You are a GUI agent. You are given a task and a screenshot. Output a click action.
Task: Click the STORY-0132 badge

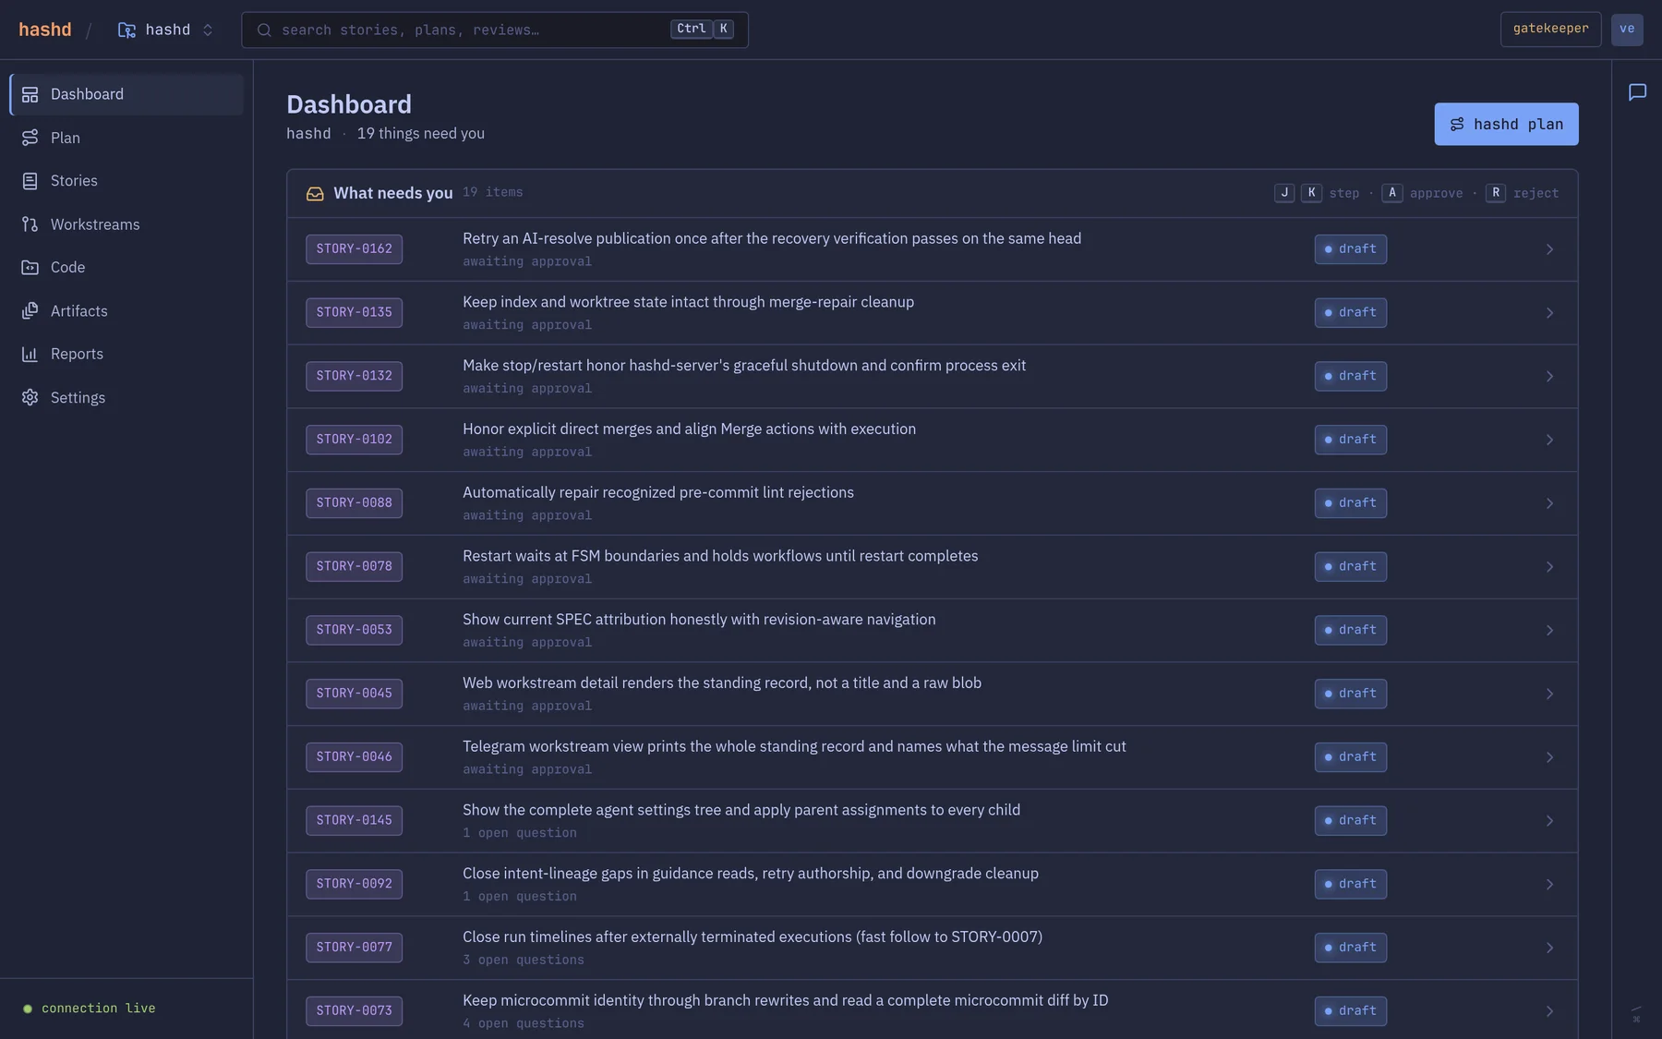pyautogui.click(x=354, y=376)
